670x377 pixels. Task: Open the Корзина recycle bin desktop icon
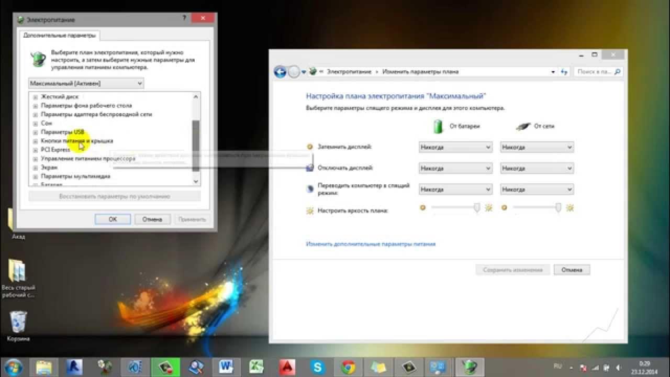pyautogui.click(x=18, y=326)
